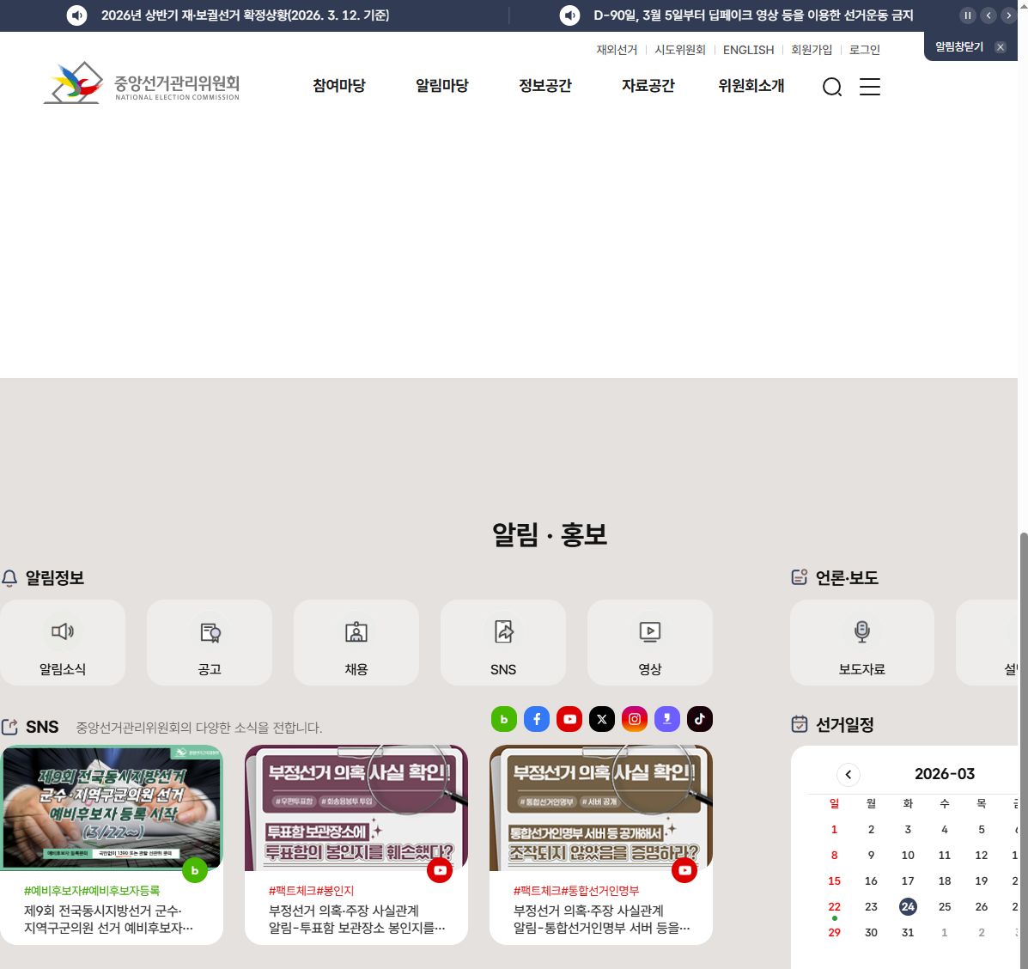1028x969 pixels.
Task: Visit the Instagram channel icon
Action: click(635, 719)
